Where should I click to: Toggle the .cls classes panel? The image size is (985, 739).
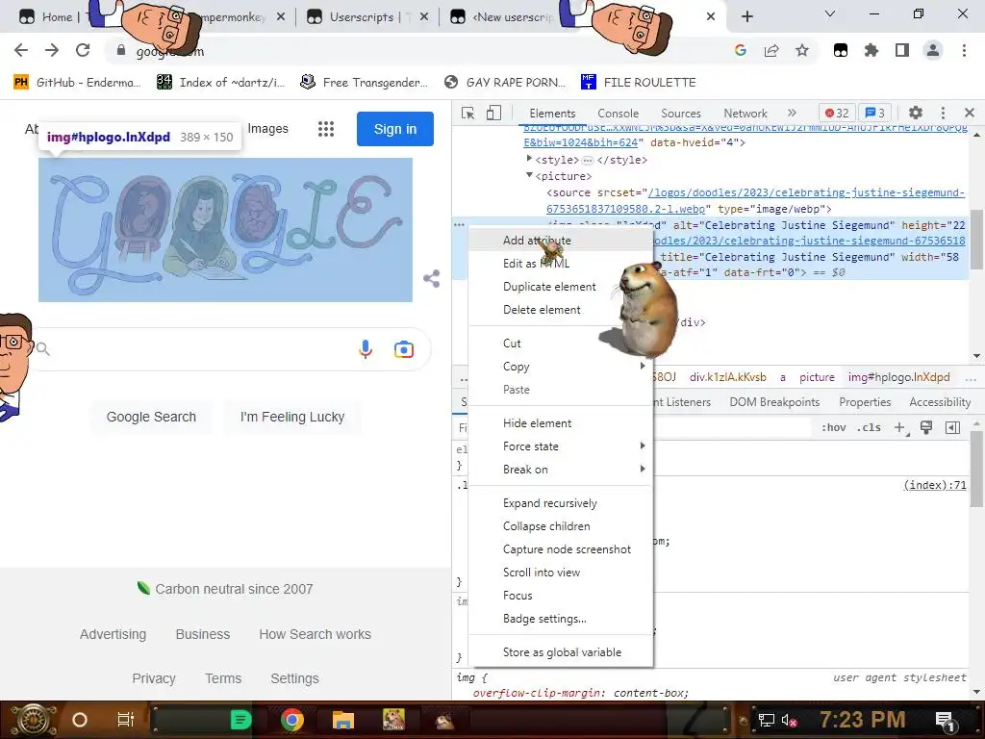click(x=869, y=427)
